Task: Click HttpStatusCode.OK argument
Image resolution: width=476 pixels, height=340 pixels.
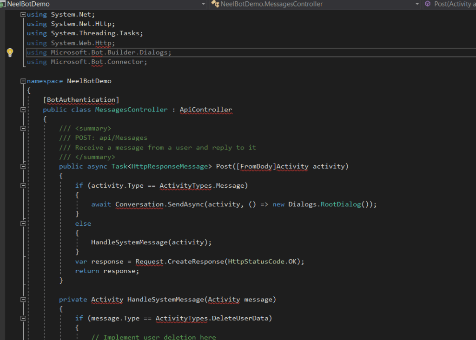Action: coord(262,262)
